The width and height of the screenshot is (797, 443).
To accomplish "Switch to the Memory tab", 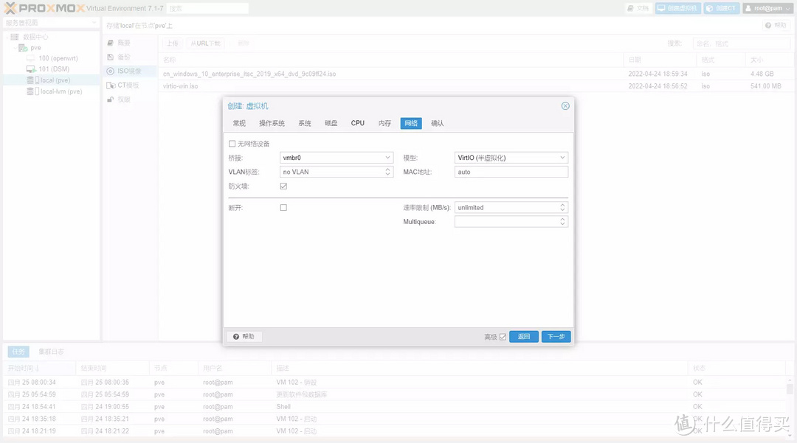I will click(x=384, y=123).
